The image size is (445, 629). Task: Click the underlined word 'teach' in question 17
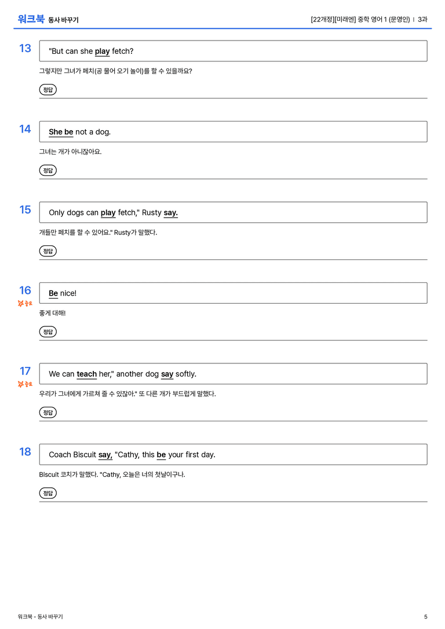click(87, 374)
